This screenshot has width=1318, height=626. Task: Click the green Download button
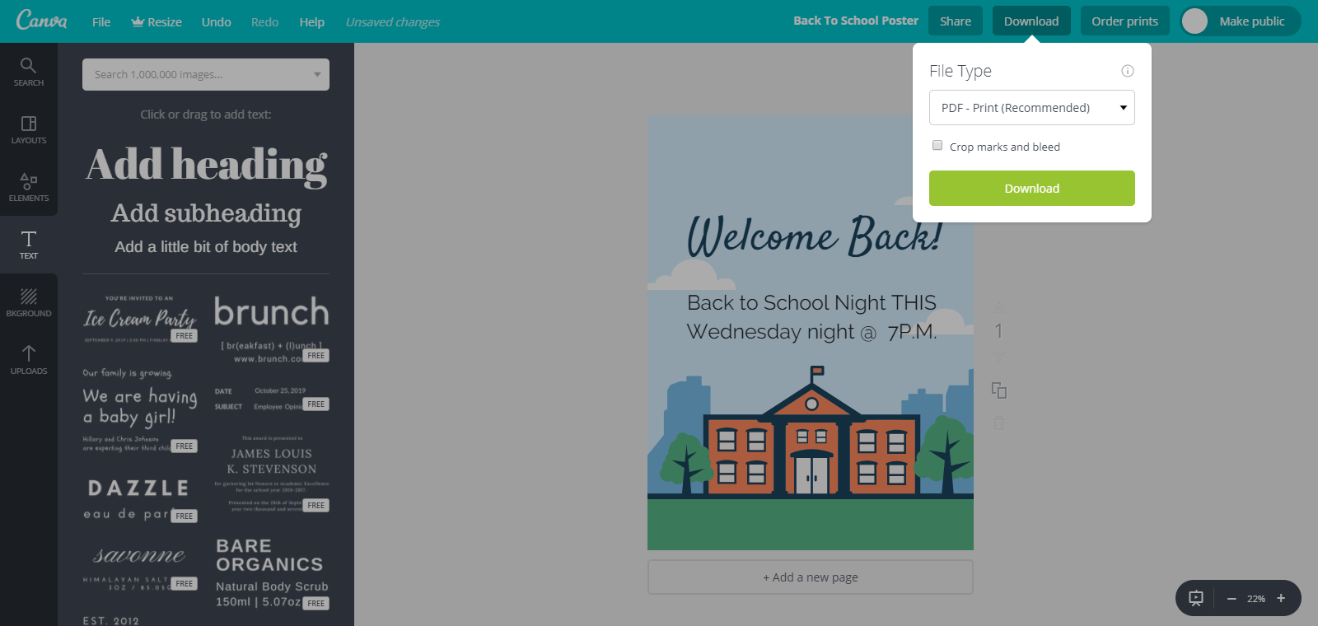pyautogui.click(x=1032, y=189)
